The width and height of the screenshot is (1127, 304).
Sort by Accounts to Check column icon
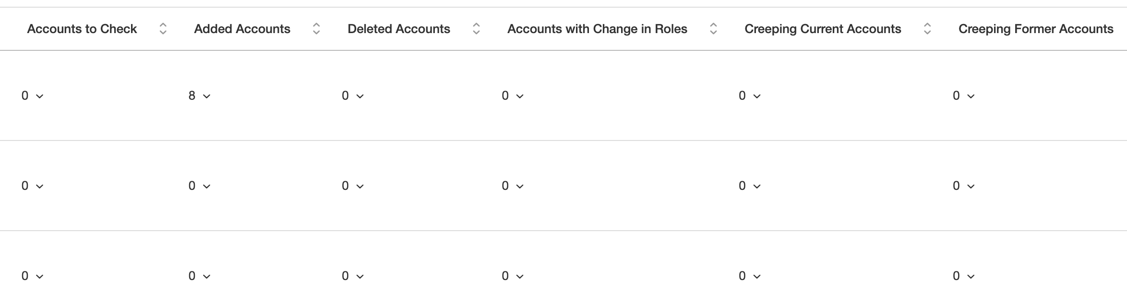click(x=163, y=29)
